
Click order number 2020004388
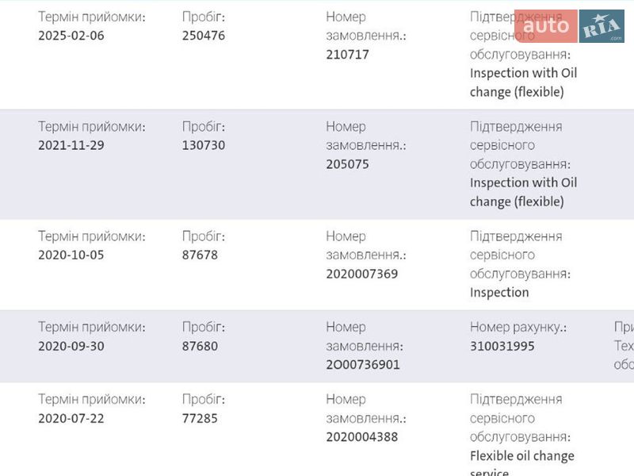point(362,437)
